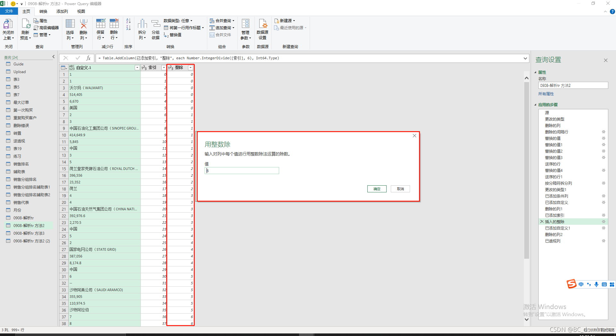
Task: Collapse the queries pane with the arrow
Action: click(54, 57)
